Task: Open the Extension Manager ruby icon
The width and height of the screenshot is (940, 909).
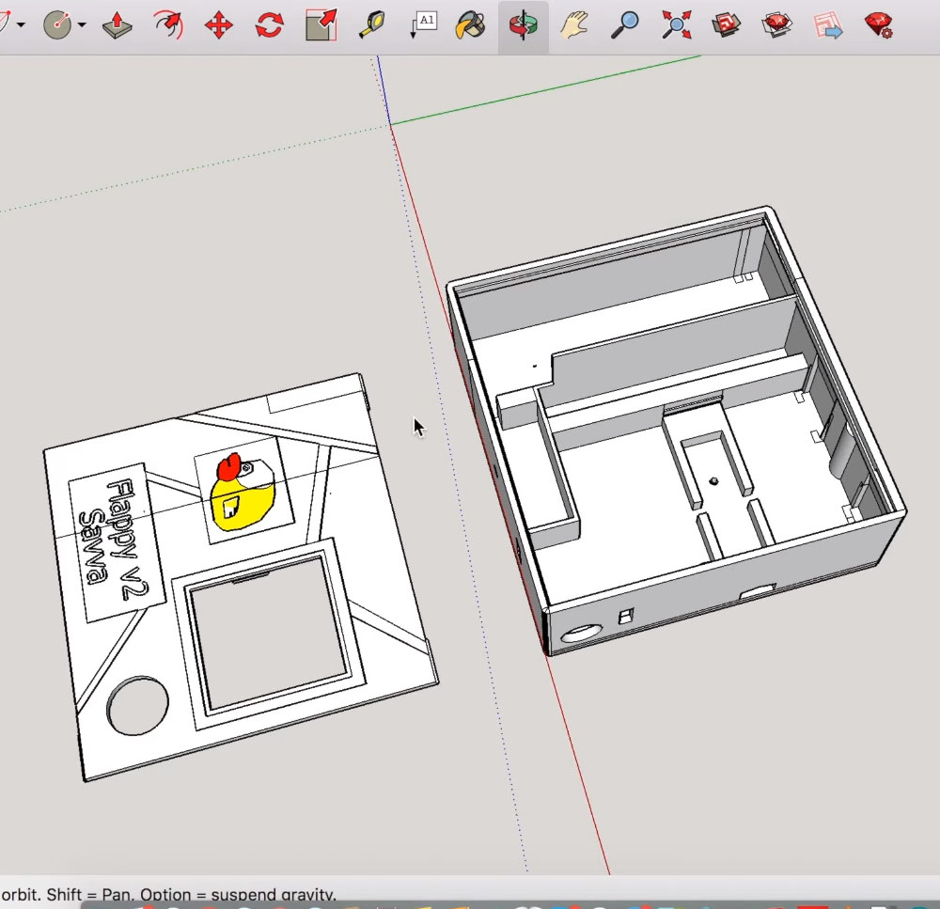Action: [879, 25]
